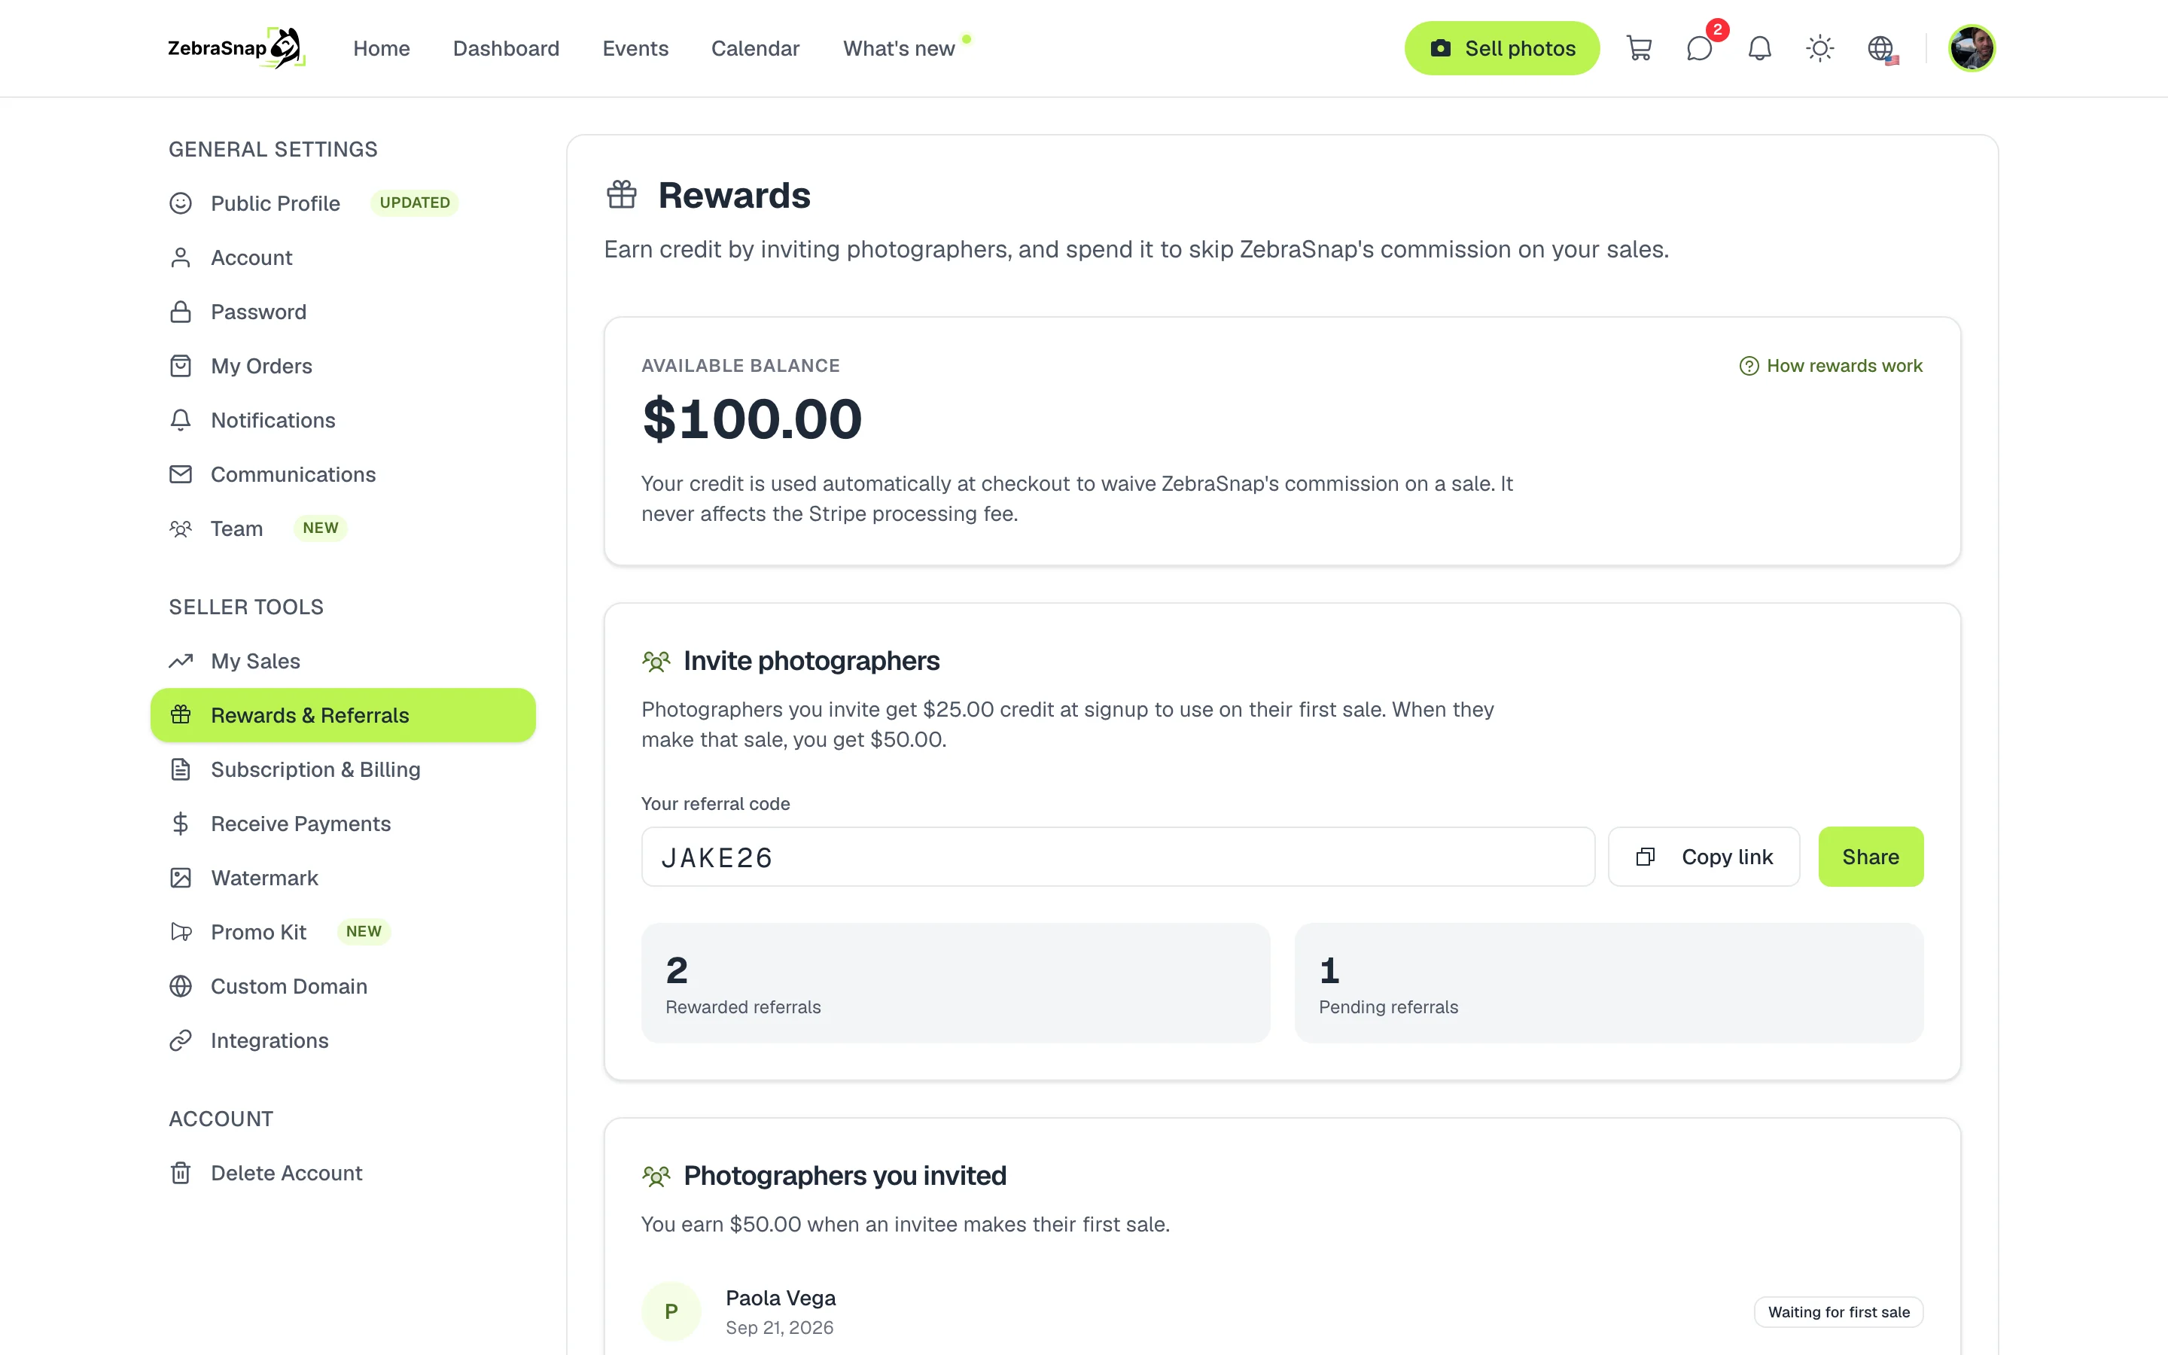Viewport: 2168px width, 1355px height.
Task: Open the shopping cart icon
Action: click(1639, 48)
